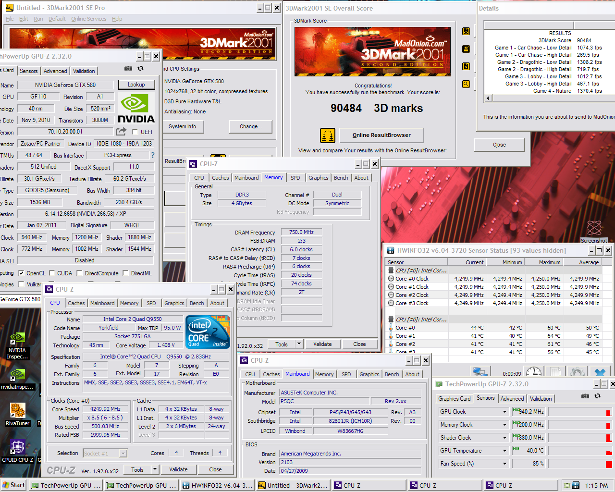
Task: Toggle the CUDA checkbox in GPU-Z
Action: 52,273
